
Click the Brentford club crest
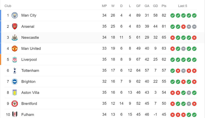click(x=15, y=104)
